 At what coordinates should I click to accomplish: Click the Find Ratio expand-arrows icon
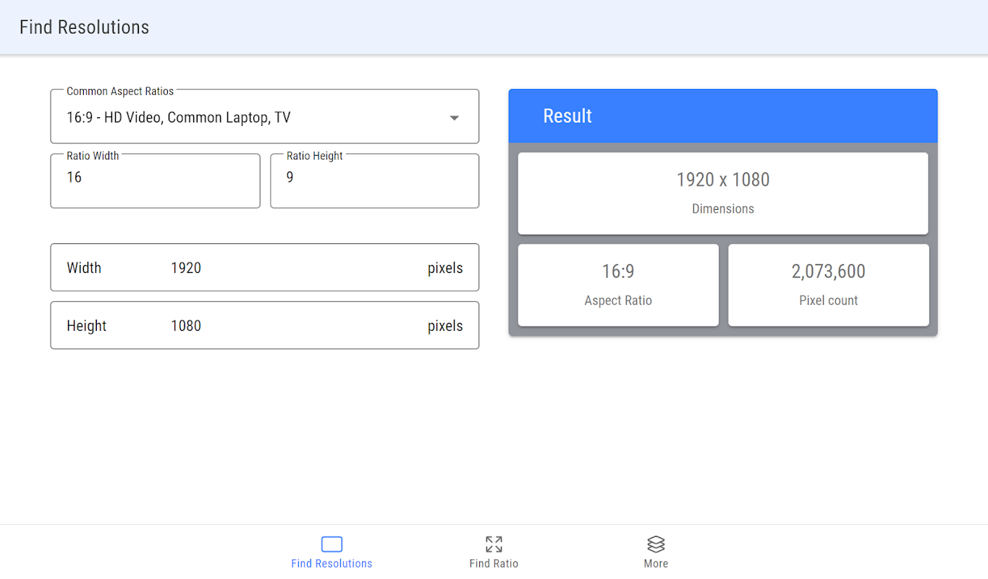[494, 544]
